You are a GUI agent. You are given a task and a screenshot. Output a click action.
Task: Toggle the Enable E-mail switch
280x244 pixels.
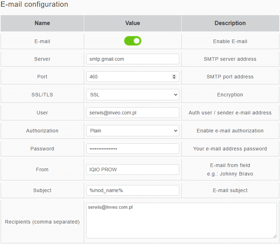pyautogui.click(x=133, y=41)
